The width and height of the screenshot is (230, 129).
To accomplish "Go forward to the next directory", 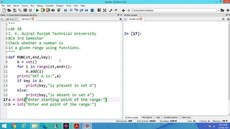I will 129,10.
